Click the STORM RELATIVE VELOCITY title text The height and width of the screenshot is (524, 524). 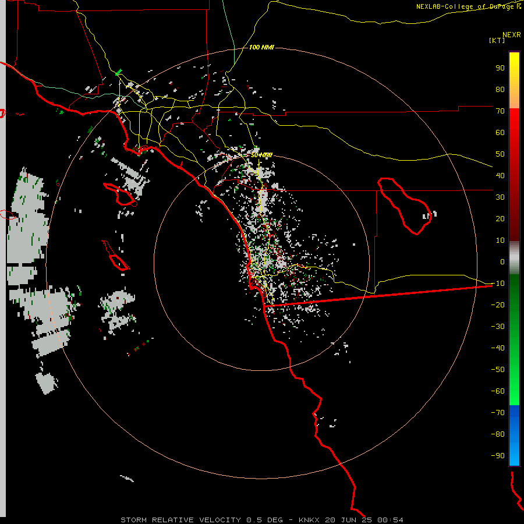[180, 520]
